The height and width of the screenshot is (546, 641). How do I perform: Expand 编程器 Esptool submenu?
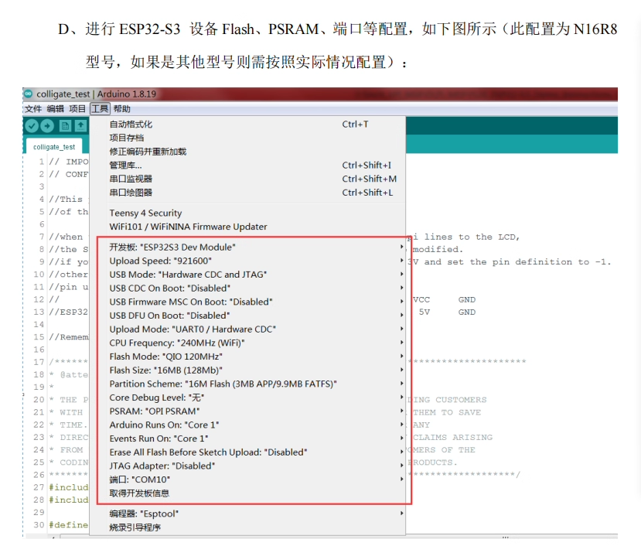[x=247, y=514]
